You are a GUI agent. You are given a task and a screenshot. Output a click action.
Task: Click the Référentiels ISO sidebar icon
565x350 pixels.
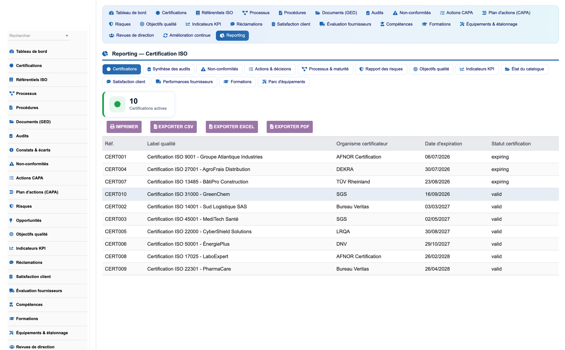click(x=11, y=80)
